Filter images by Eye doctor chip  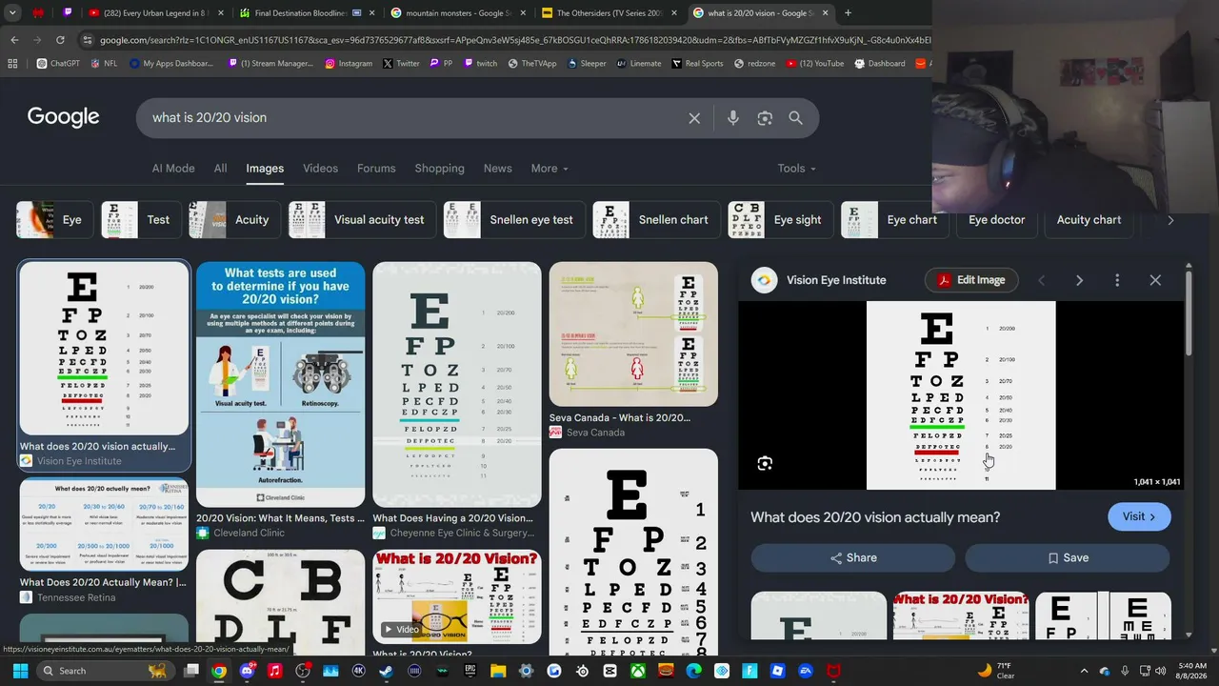coord(997,220)
